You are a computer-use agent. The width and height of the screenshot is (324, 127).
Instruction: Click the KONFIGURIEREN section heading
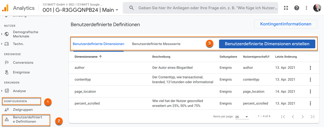click(16, 101)
